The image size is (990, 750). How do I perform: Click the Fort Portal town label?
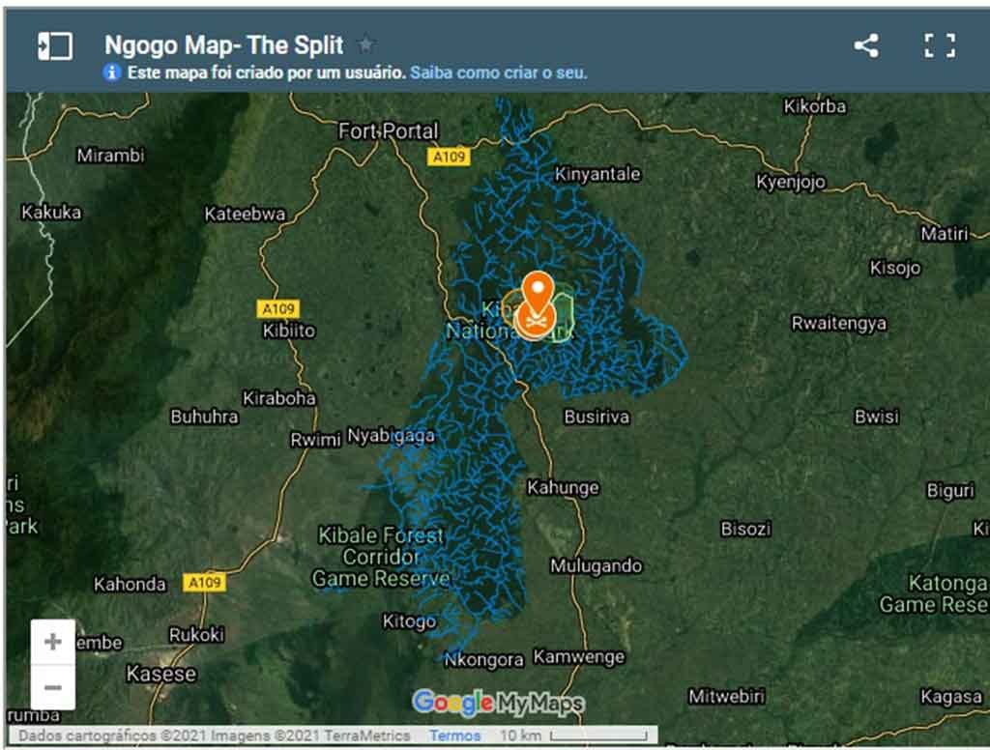tap(388, 130)
